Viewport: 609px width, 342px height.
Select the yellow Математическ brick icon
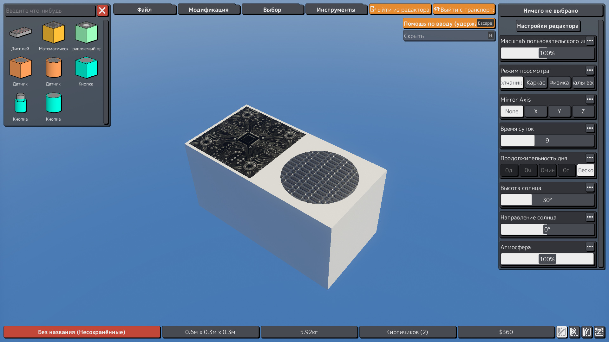(x=53, y=33)
